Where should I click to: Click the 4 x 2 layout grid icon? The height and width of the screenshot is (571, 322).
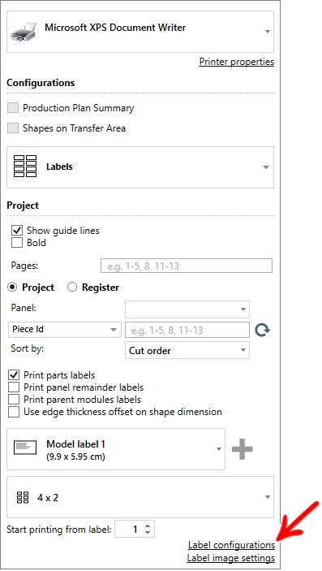[23, 497]
